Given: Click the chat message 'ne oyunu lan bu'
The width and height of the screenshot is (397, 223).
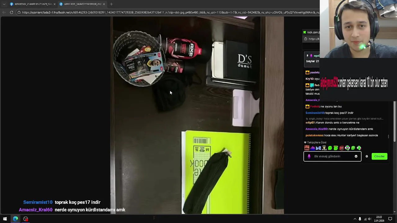Looking at the screenshot, I should (331, 107).
